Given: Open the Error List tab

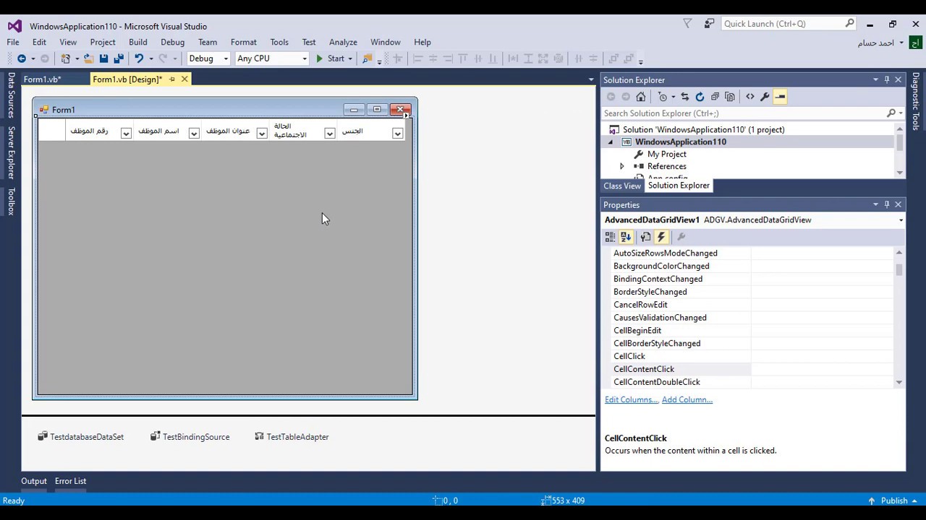Looking at the screenshot, I should point(70,481).
